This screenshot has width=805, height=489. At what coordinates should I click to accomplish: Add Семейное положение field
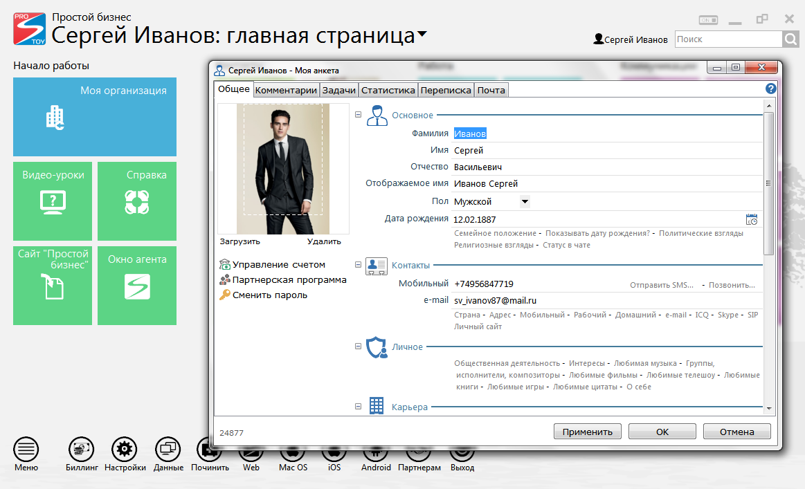pos(495,234)
